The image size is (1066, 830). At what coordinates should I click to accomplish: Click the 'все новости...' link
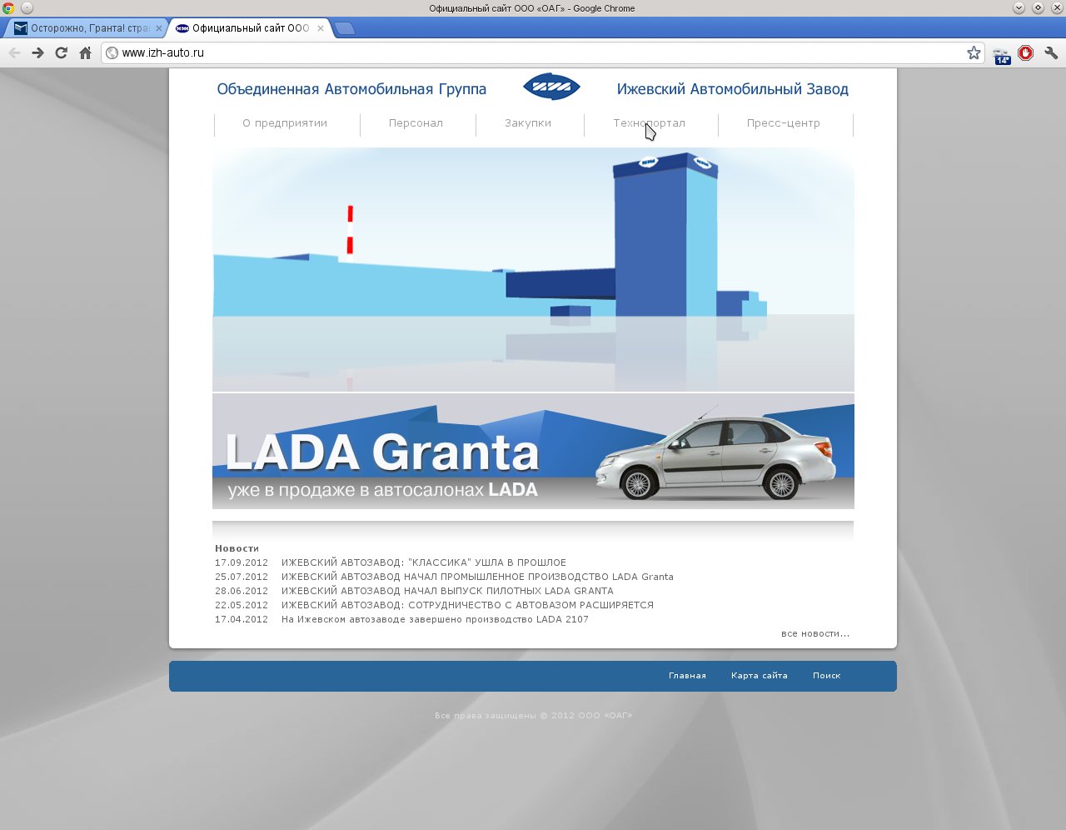coord(815,634)
